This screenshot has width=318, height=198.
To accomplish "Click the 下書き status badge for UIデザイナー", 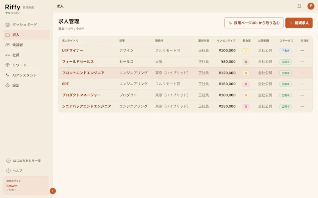I will pos(285,51).
